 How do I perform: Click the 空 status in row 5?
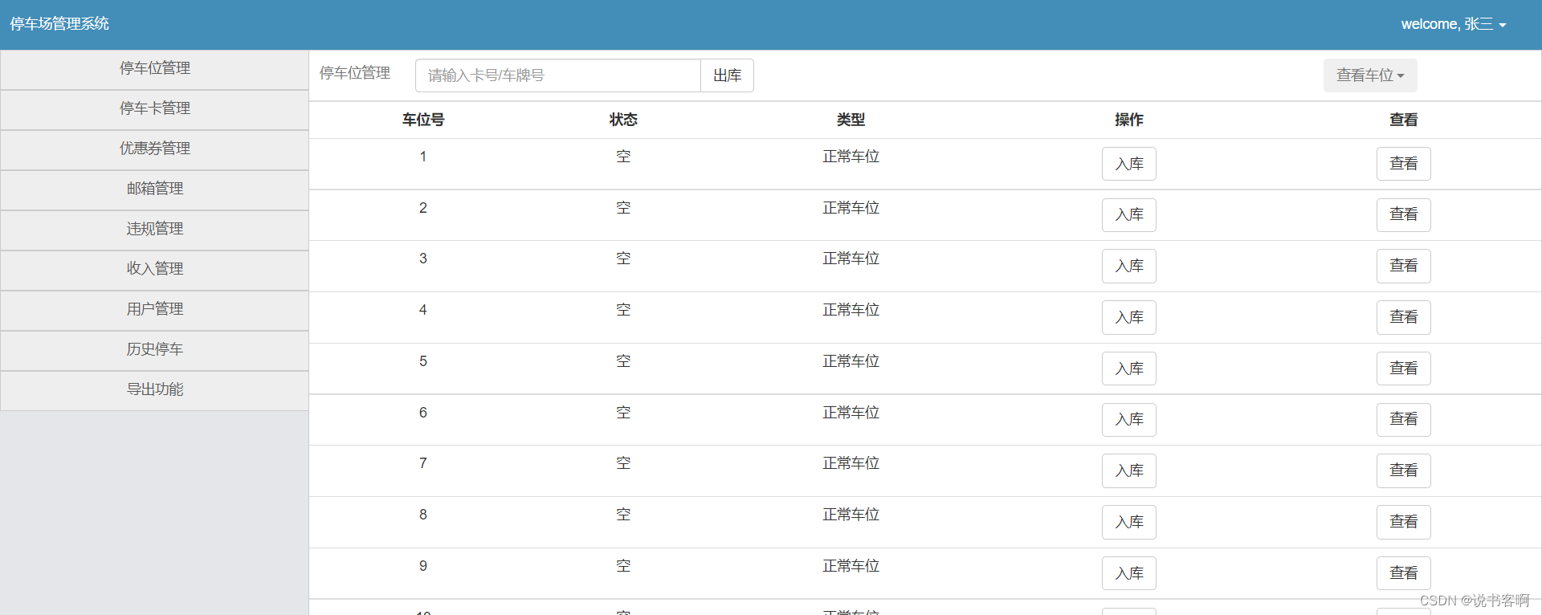pyautogui.click(x=623, y=361)
